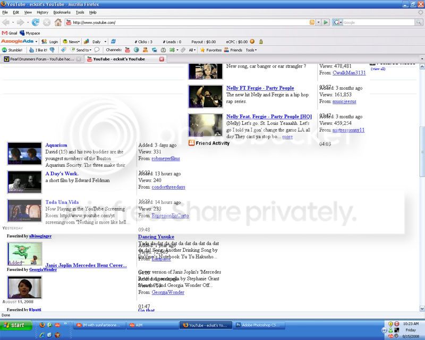Viewport: 425px width, 340px height.
Task: Switch to Adobe Photoshop CS taskbar button
Action: coord(260,325)
